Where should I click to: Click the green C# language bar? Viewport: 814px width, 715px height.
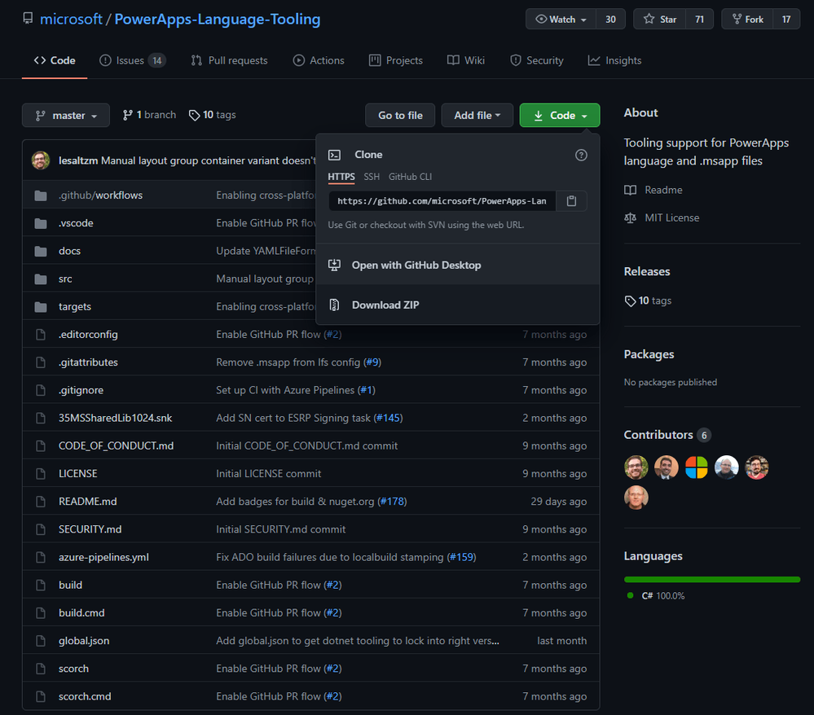click(711, 580)
